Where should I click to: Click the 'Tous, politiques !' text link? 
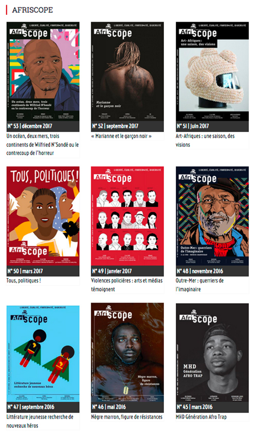click(24, 281)
